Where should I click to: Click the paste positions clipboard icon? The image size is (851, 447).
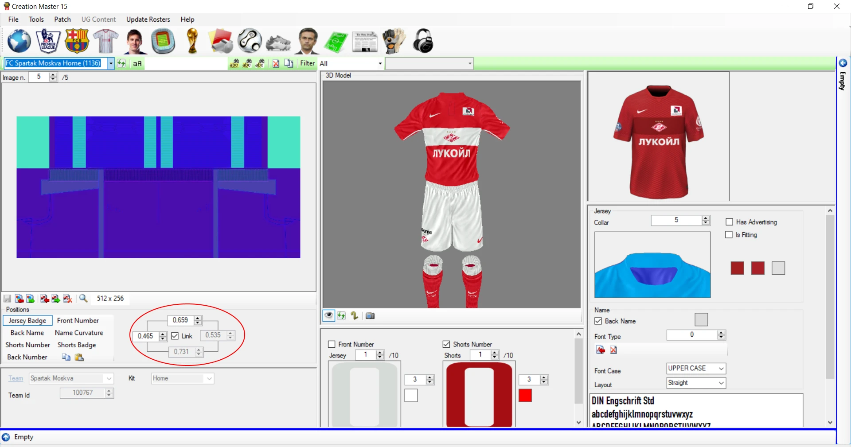pyautogui.click(x=79, y=357)
